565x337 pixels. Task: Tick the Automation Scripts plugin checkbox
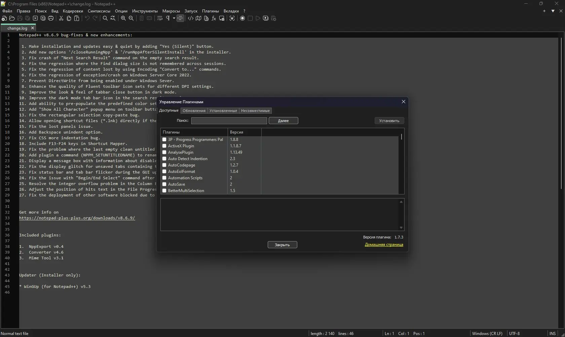click(x=164, y=178)
